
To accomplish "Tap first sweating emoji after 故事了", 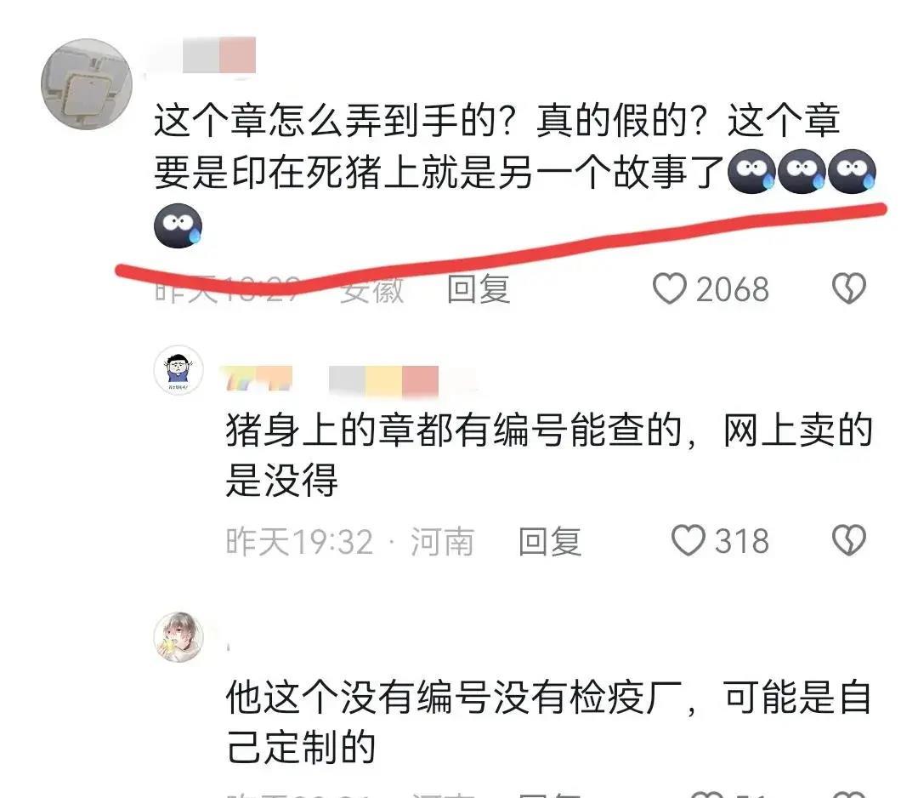I will 751,170.
